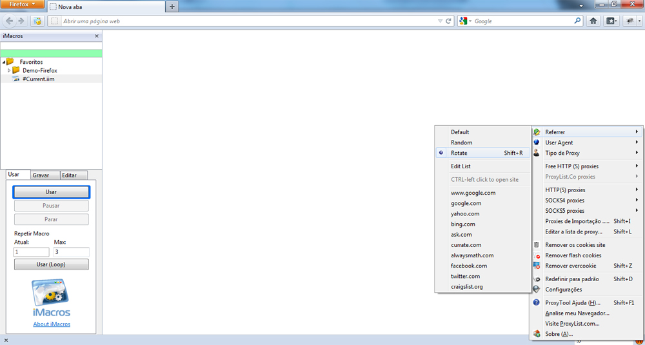645x345 pixels.
Task: Open the Firefox application menu button
Action: click(x=22, y=5)
